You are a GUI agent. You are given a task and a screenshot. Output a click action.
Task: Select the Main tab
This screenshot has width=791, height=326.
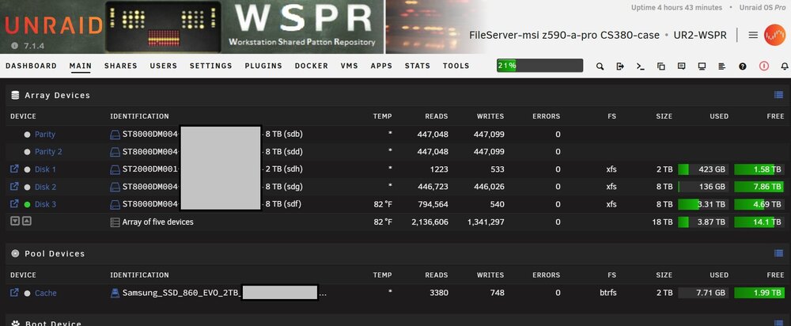(x=81, y=66)
